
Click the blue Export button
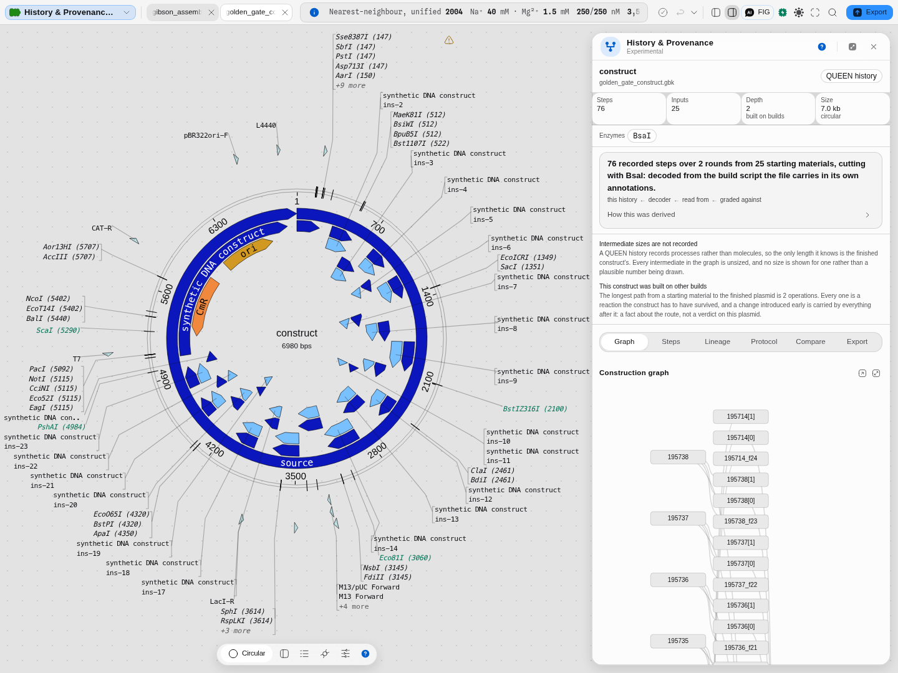pos(869,12)
